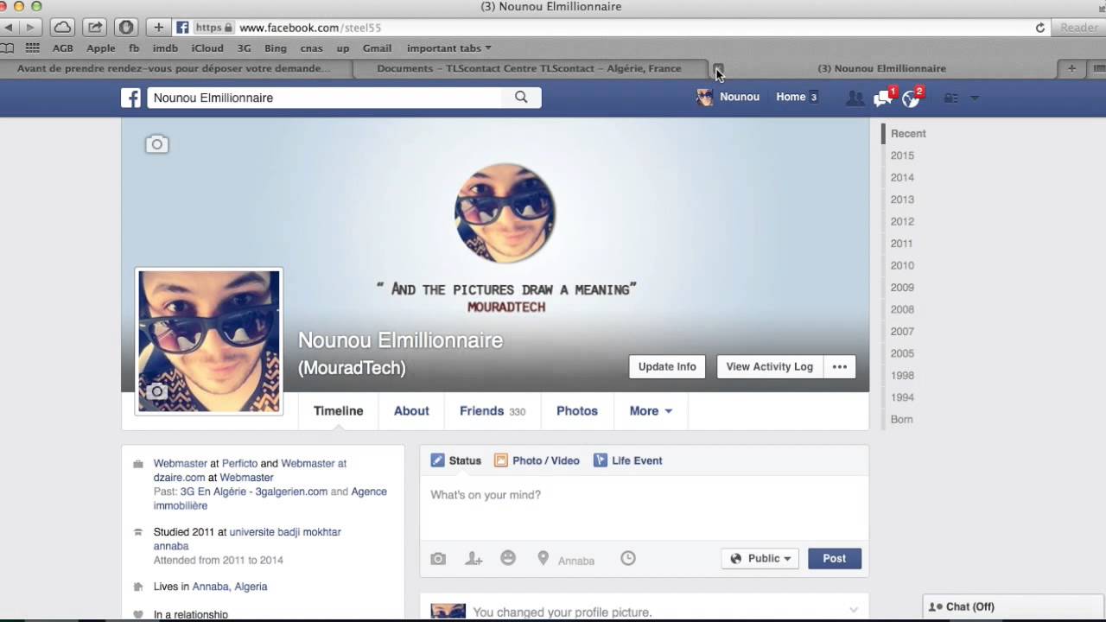Click the Update Info button
Image resolution: width=1106 pixels, height=622 pixels.
tap(667, 367)
